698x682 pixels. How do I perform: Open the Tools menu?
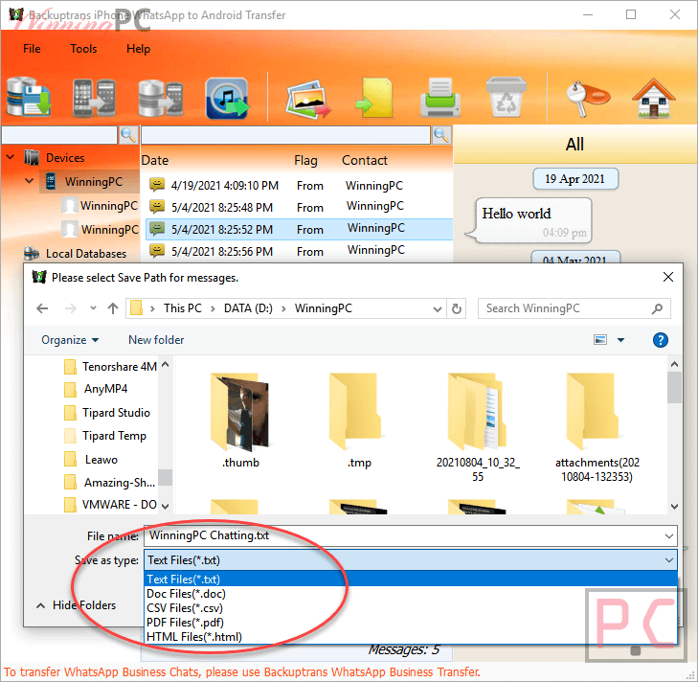[83, 49]
